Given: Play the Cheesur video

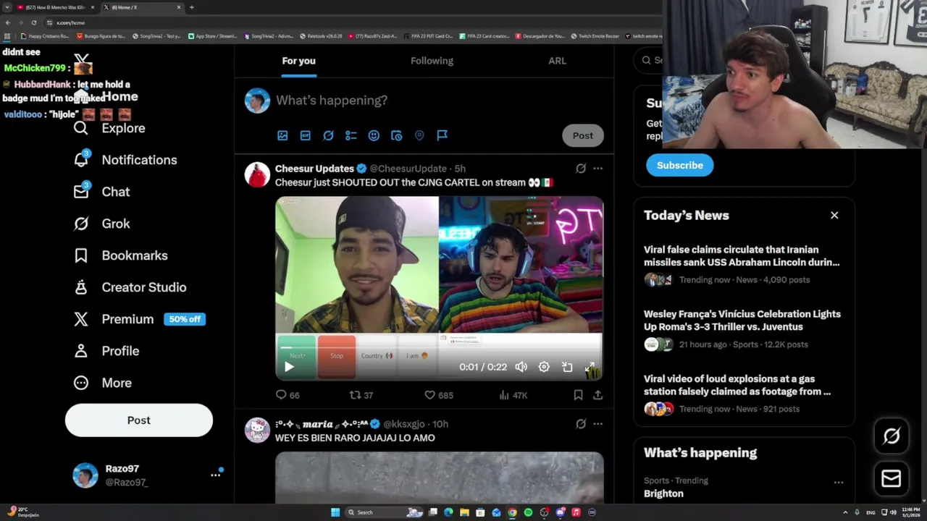Looking at the screenshot, I should [289, 367].
